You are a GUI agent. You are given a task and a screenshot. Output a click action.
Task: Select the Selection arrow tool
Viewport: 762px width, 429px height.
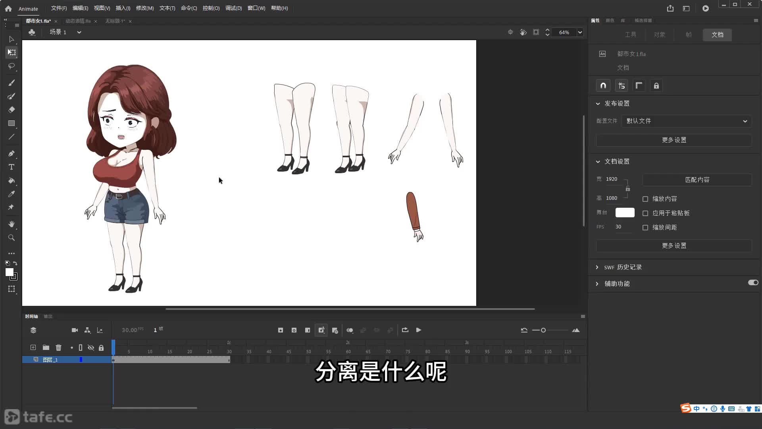pos(12,39)
